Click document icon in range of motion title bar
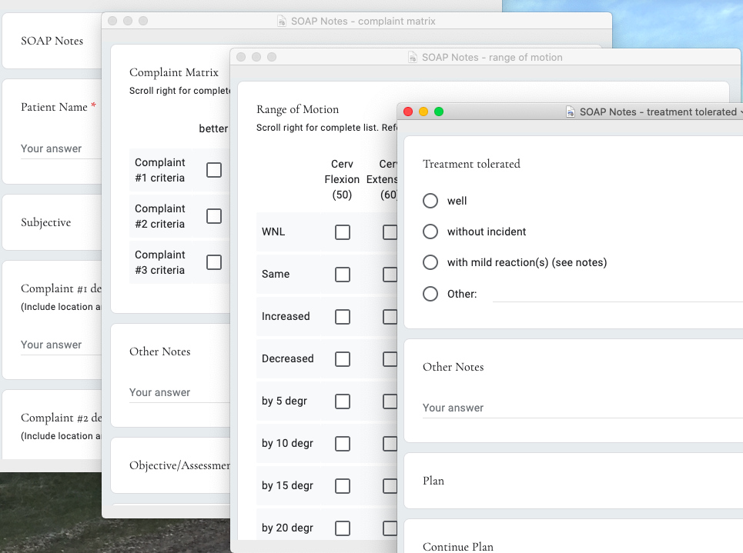Viewport: 743px width, 553px height. click(413, 57)
